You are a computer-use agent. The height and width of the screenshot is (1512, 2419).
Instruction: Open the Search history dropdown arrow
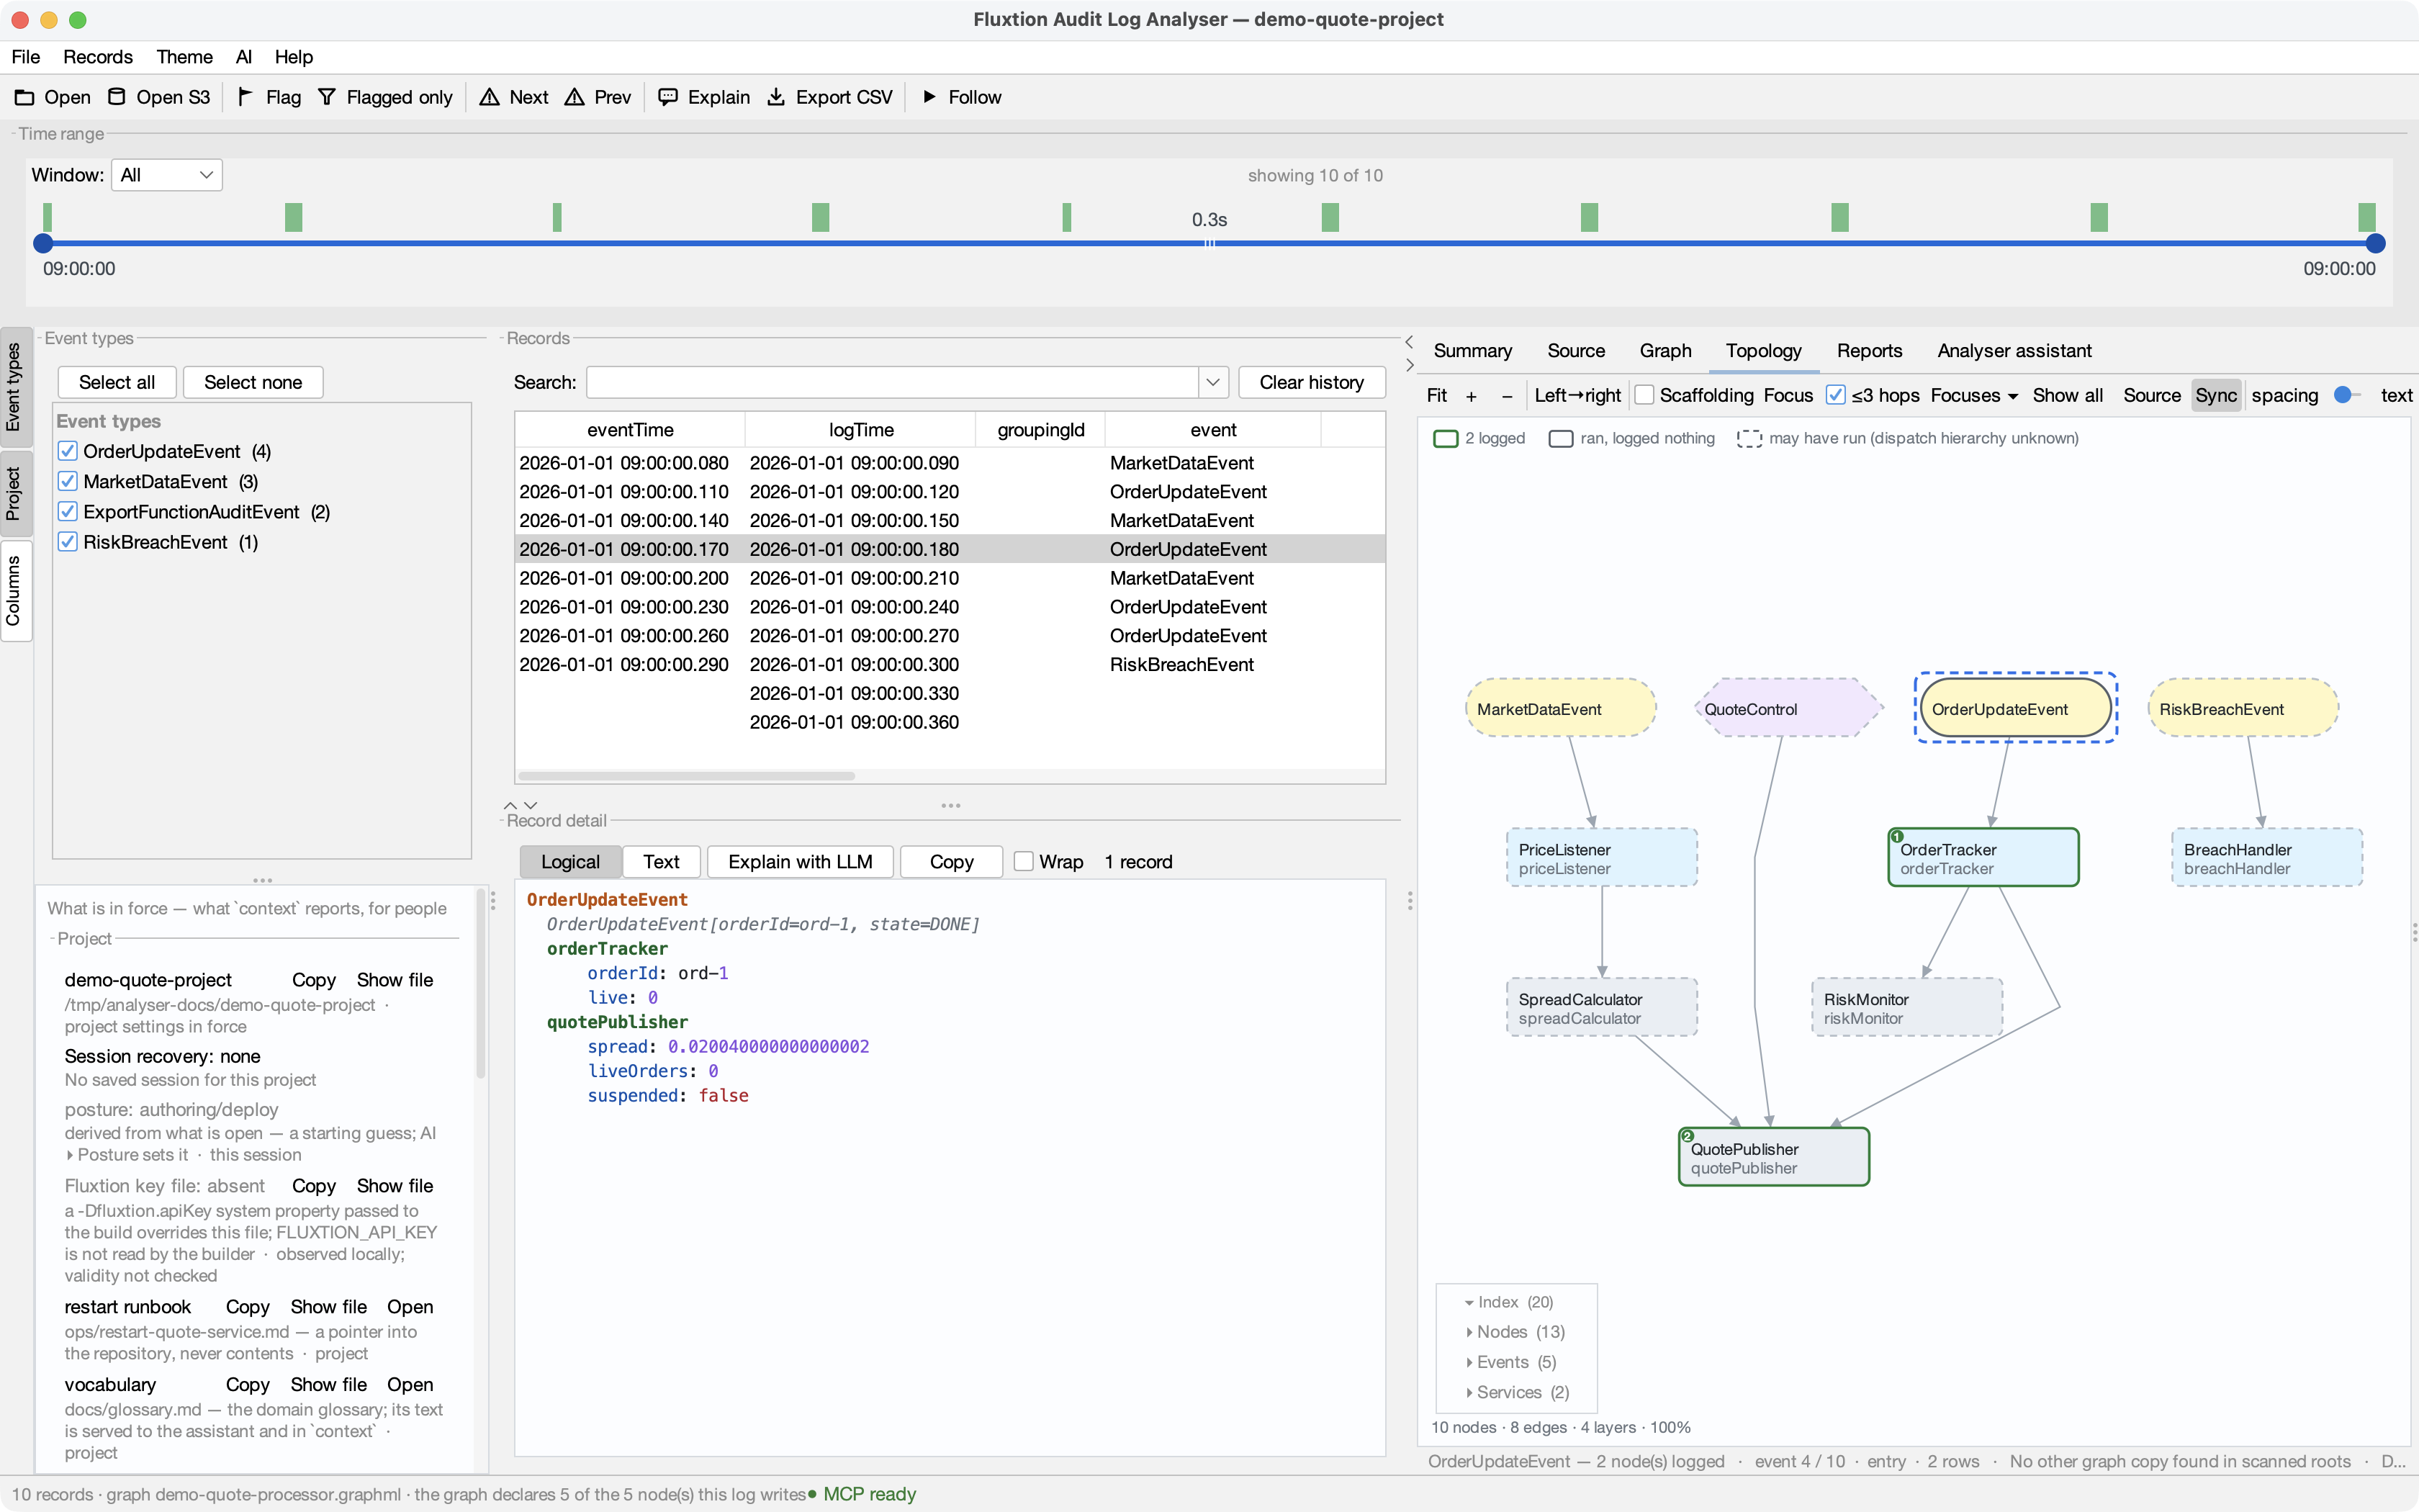[x=1212, y=382]
